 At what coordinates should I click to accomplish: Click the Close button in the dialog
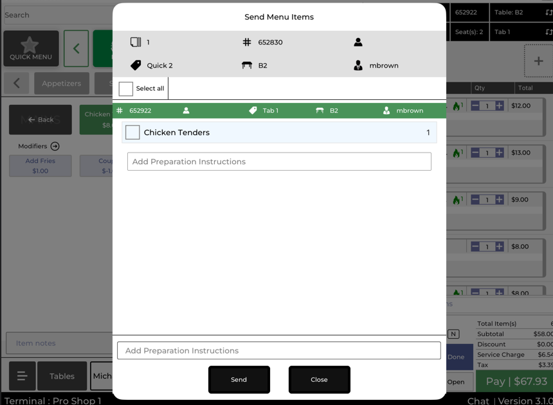click(x=319, y=379)
